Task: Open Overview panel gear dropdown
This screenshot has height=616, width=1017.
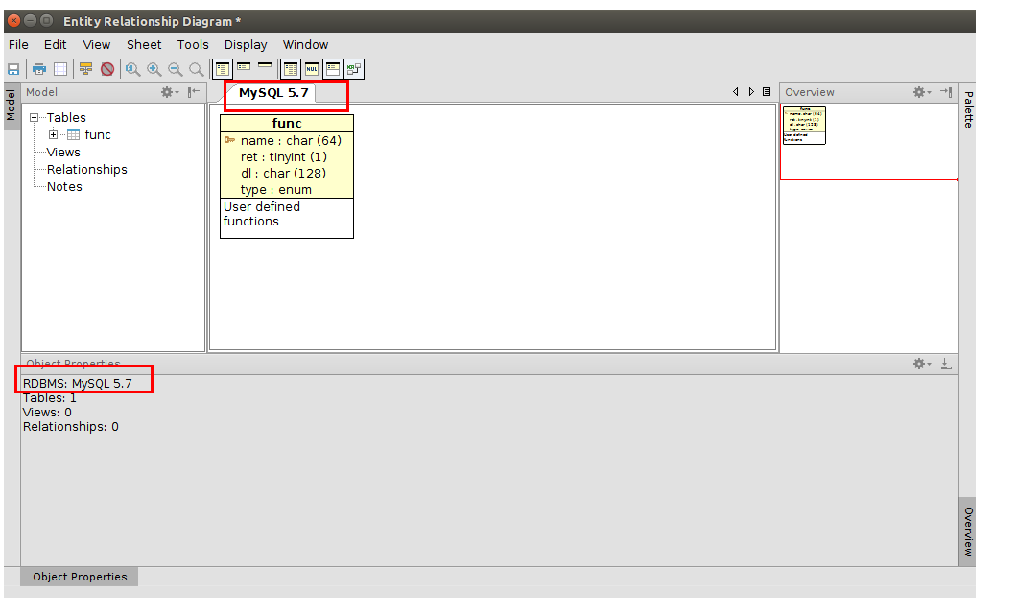Action: [x=922, y=92]
